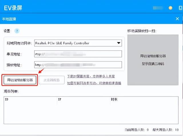Start the streaming server with the 开启流媒体服务器 button
This screenshot has height=136, width=183.
coord(20,80)
